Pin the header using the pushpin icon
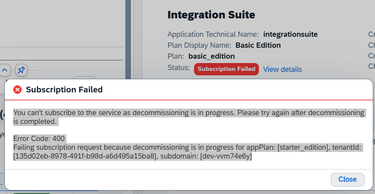The width and height of the screenshot is (375, 194). pyautogui.click(x=21, y=70)
